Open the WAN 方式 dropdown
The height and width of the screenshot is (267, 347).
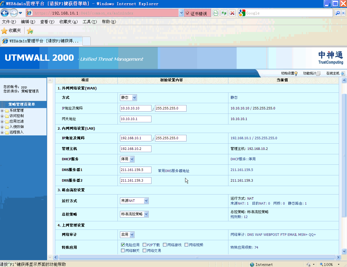(134, 98)
